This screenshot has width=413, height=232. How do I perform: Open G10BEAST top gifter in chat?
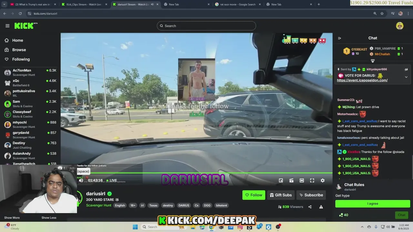355,51
